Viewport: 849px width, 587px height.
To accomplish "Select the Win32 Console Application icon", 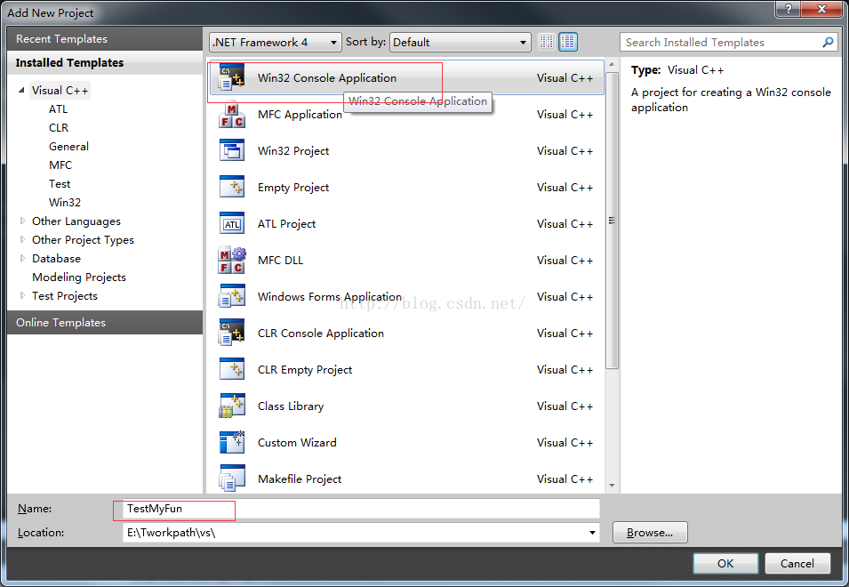I will (231, 77).
